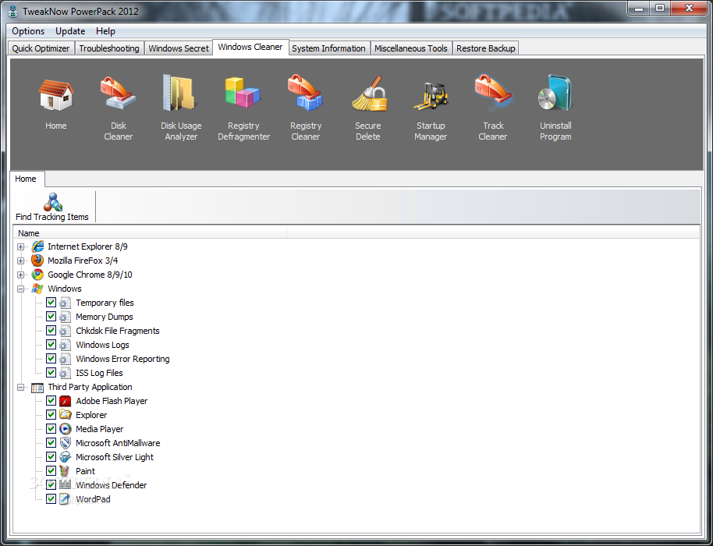Click the Windows Defender wall icon
This screenshot has width=713, height=546.
point(66,485)
